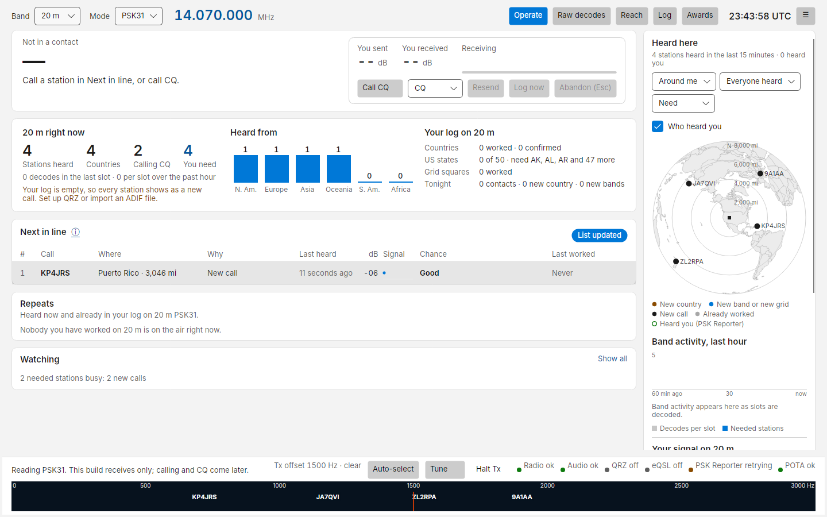Open the Log tab

pyautogui.click(x=664, y=16)
